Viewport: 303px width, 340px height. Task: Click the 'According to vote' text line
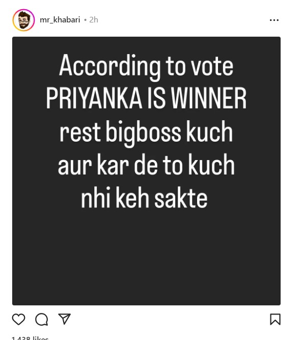pyautogui.click(x=146, y=66)
